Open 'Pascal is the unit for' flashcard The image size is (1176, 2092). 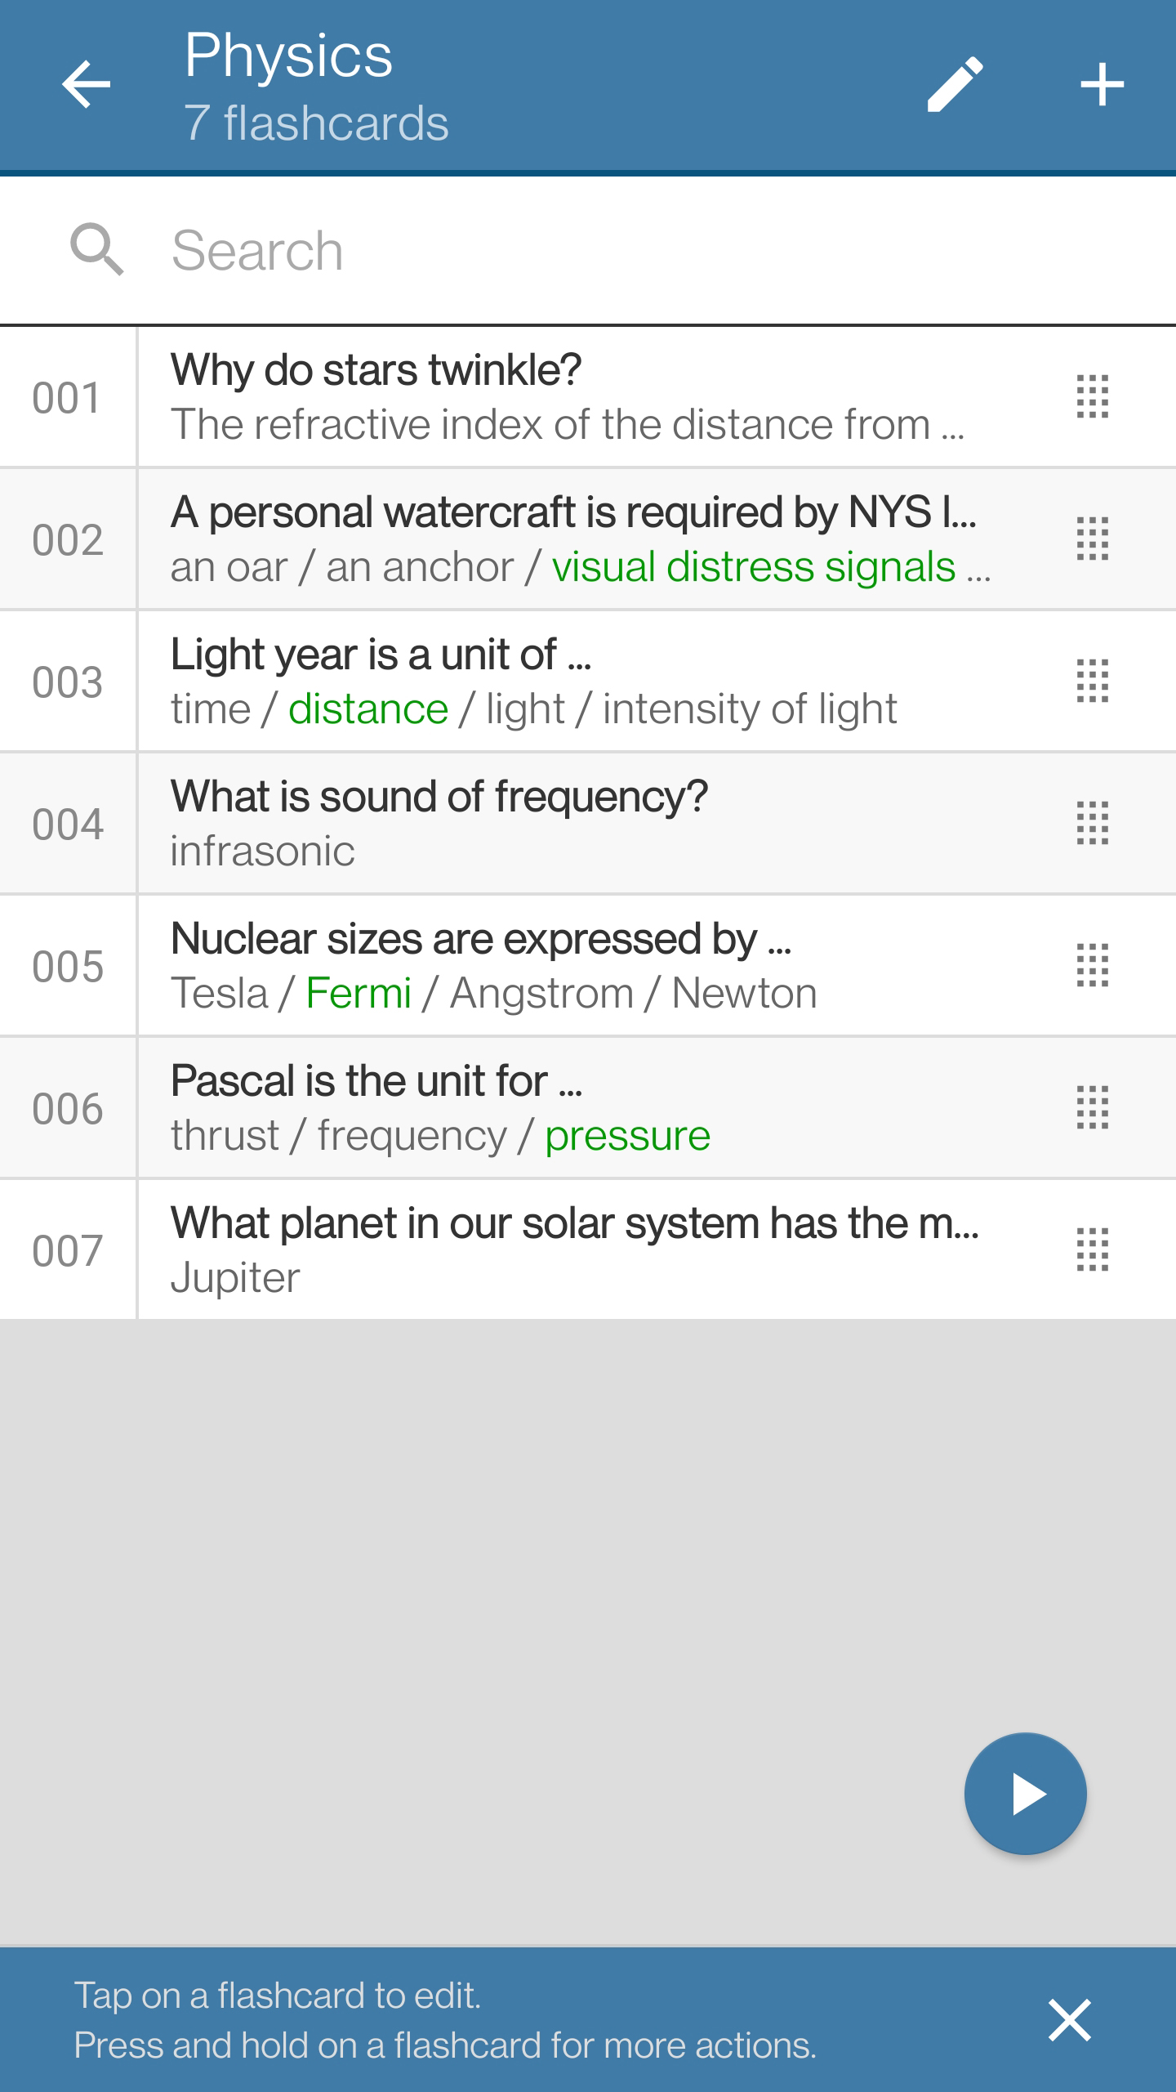pyautogui.click(x=572, y=1108)
